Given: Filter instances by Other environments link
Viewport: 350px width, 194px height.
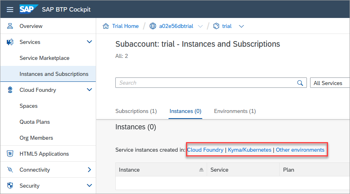Looking at the screenshot, I should coord(300,150).
